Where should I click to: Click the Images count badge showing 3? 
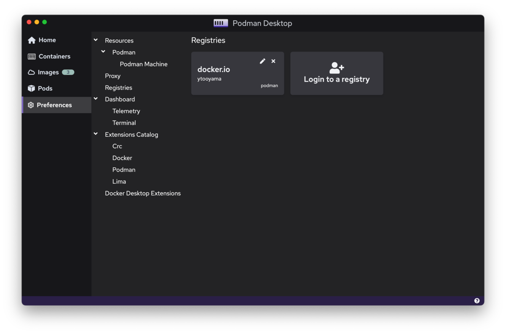(x=68, y=72)
